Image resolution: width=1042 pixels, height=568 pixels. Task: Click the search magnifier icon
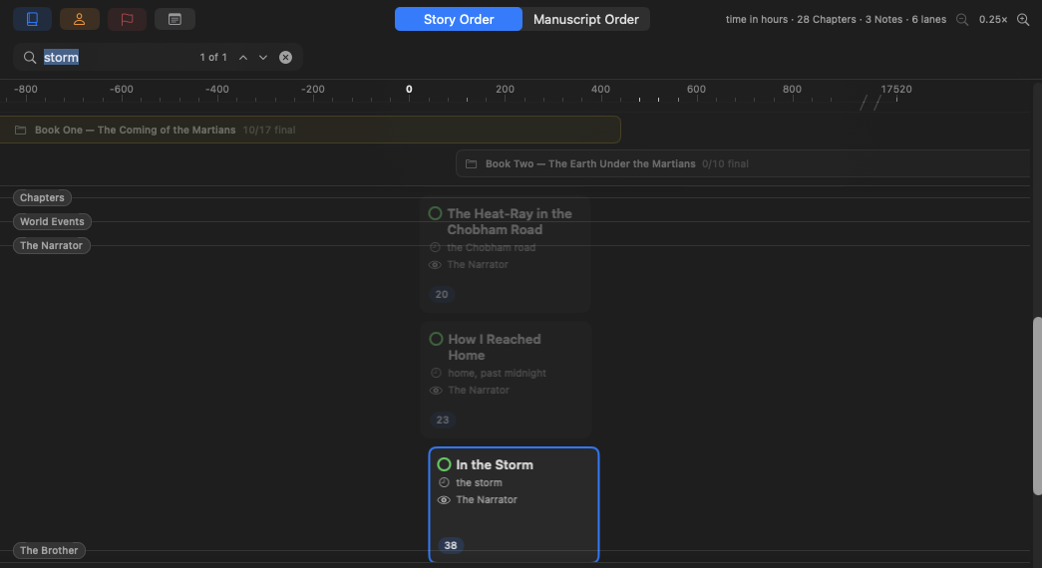click(x=29, y=57)
